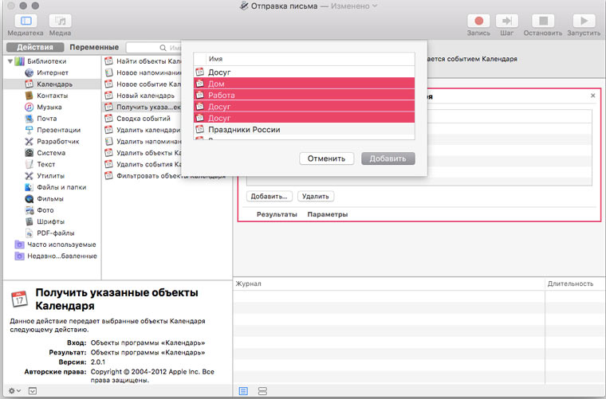The image size is (606, 399).
Task: Toggle the description panel visibility button
Action: pos(33,391)
